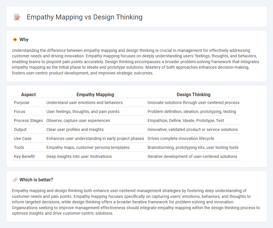Click the orange diamond icon beside Why

click(15, 40)
